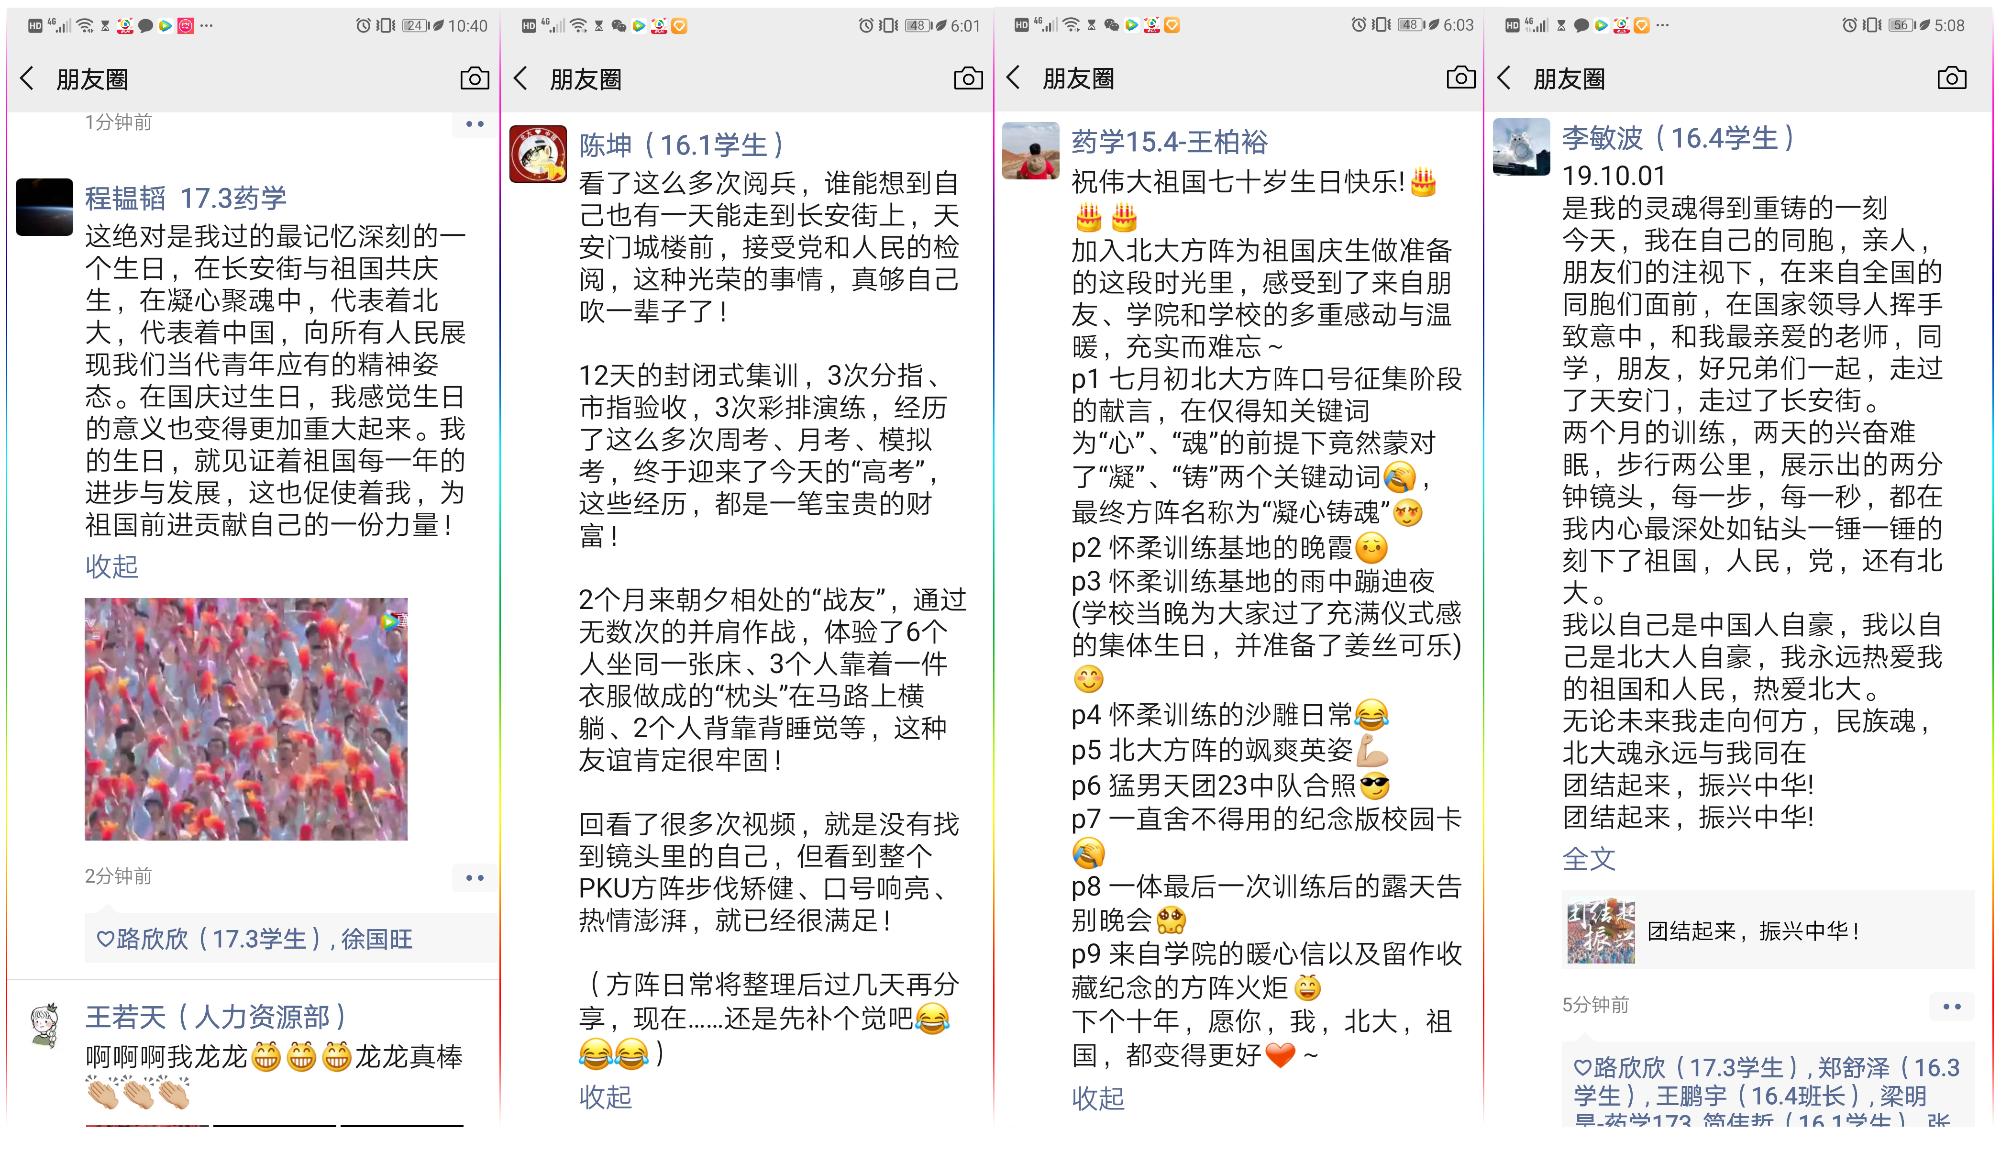Open two-dot menu beside 5分钟前
The width and height of the screenshot is (2001, 1163).
[x=1951, y=1006]
